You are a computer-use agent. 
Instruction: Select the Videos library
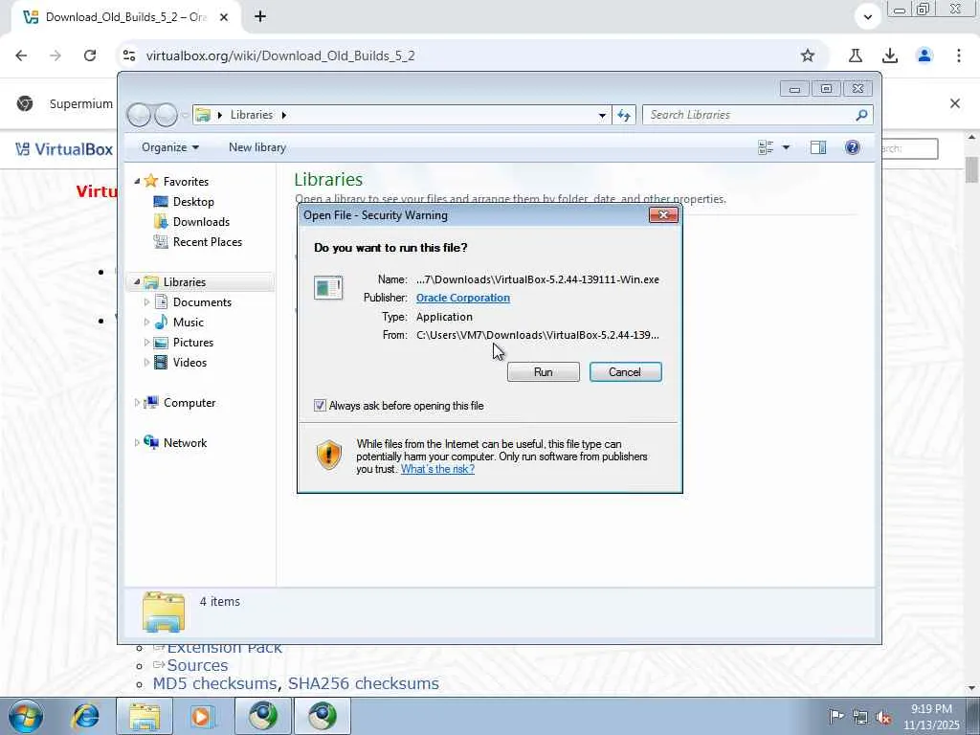[x=189, y=363]
